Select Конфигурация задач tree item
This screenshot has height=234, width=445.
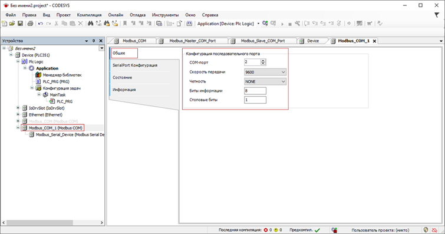(x=61, y=88)
